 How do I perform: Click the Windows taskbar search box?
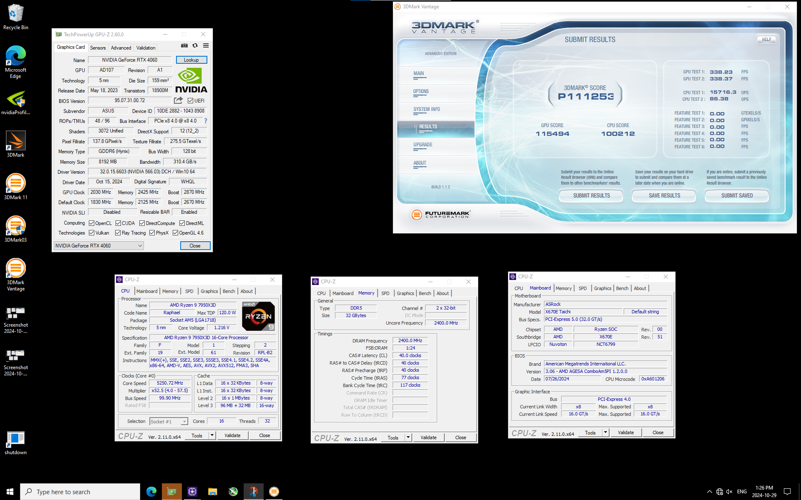click(80, 492)
